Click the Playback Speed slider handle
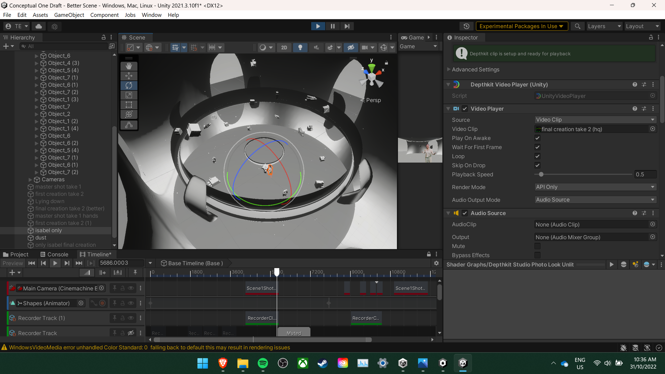Viewport: 665px width, 374px height. coord(541,174)
